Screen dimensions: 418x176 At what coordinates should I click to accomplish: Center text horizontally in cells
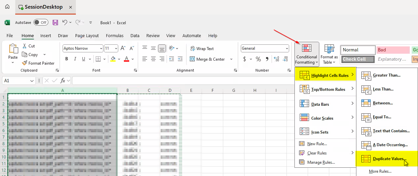pos(153,59)
